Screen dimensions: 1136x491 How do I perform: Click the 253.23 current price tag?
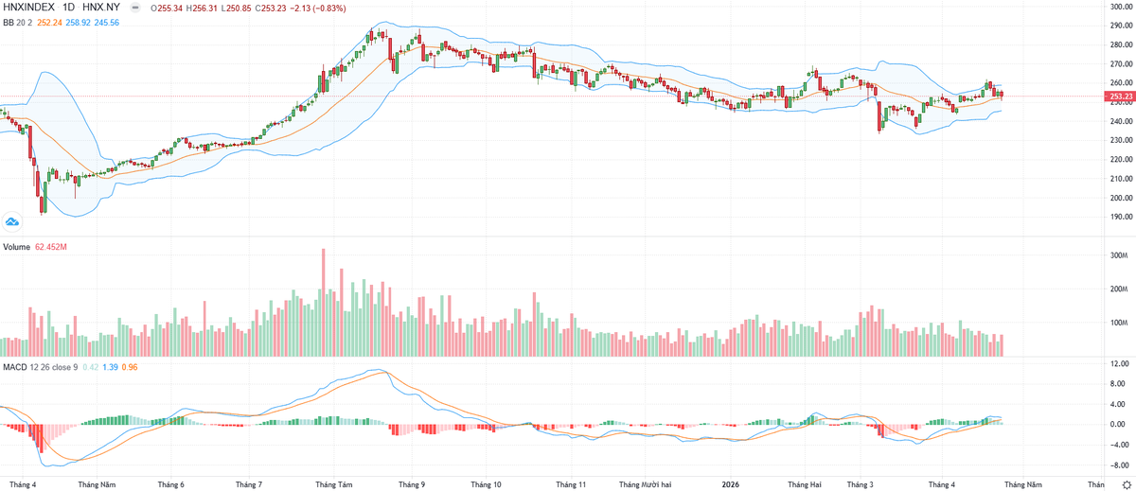point(1120,96)
